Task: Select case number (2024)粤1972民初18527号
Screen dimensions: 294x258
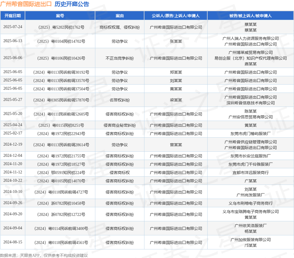Action: click(x=61, y=164)
